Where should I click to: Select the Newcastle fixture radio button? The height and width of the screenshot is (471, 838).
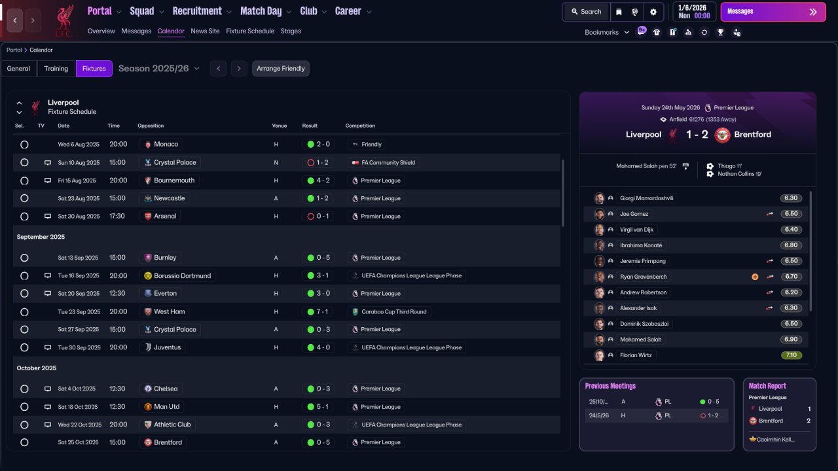tap(24, 198)
